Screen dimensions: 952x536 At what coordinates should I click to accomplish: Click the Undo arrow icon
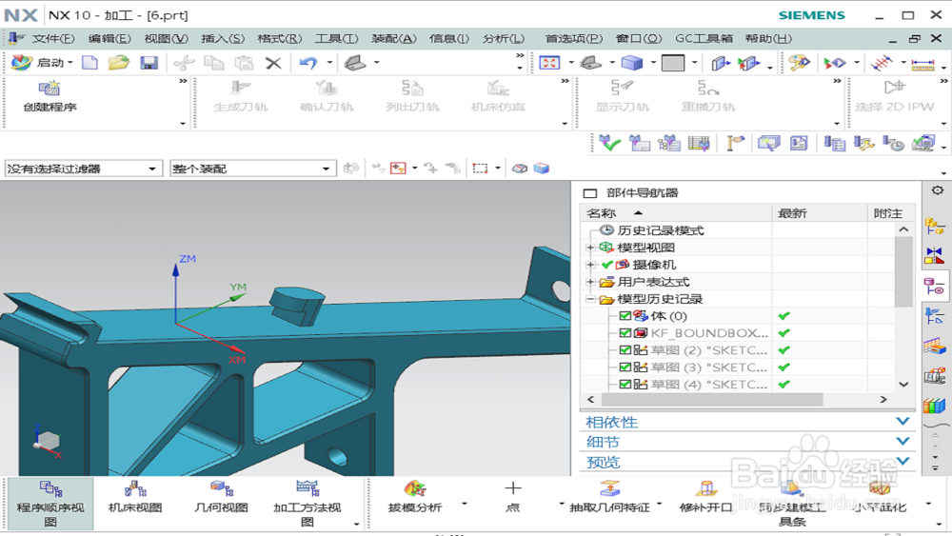(x=308, y=63)
